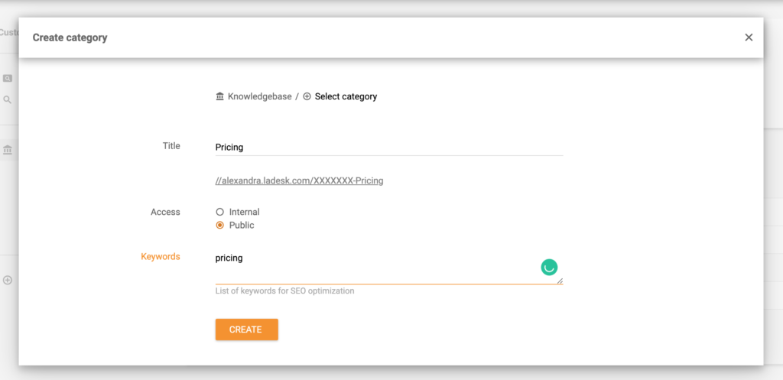Click the search magnifier icon in left sidebar

(x=8, y=99)
